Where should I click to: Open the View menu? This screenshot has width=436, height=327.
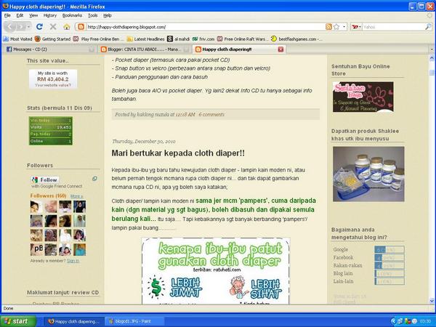pos(33,15)
